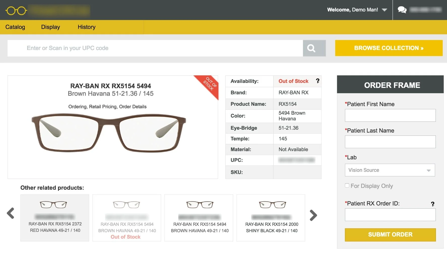This screenshot has width=447, height=264.
Task: Click the ORDER FRAME panel heading
Action: pos(392,85)
